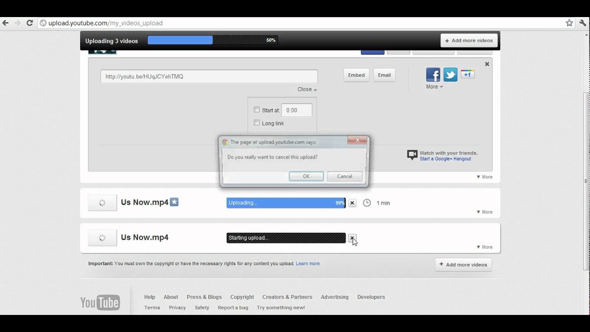Click the Embed button
590x332 pixels.
coord(356,75)
